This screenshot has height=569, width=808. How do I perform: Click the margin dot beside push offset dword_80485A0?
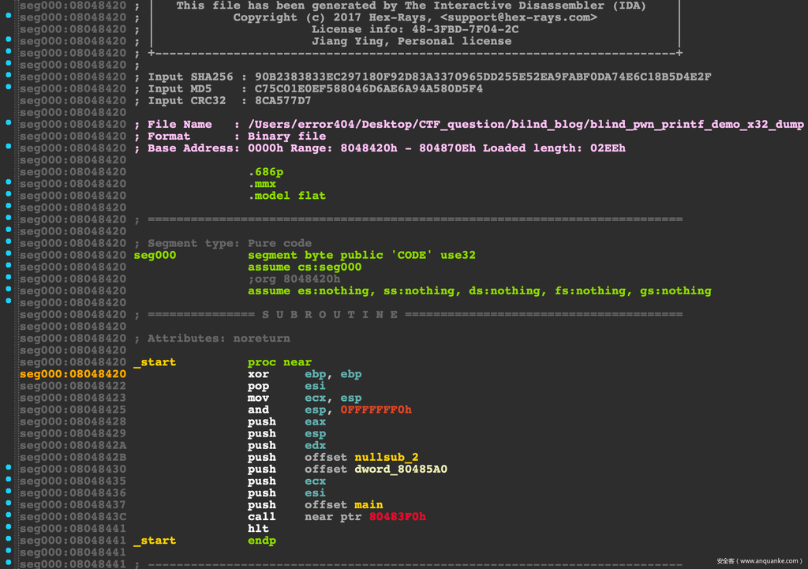coord(9,467)
